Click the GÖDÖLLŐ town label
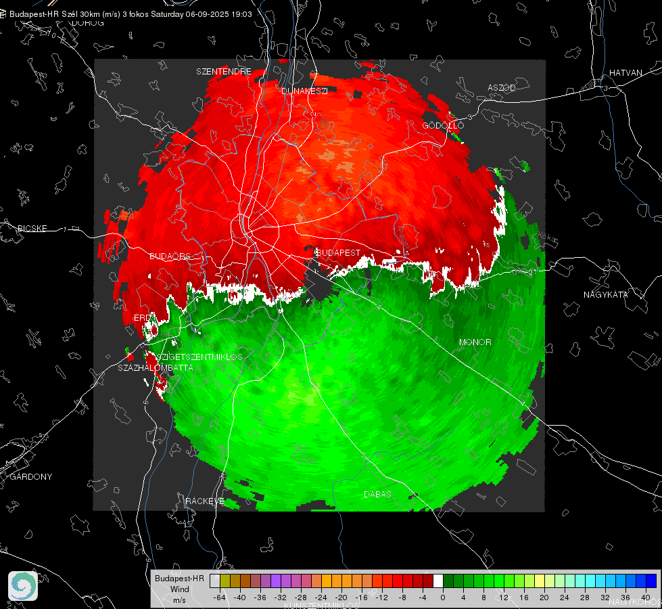Image resolution: width=662 pixels, height=609 pixels. point(443,125)
